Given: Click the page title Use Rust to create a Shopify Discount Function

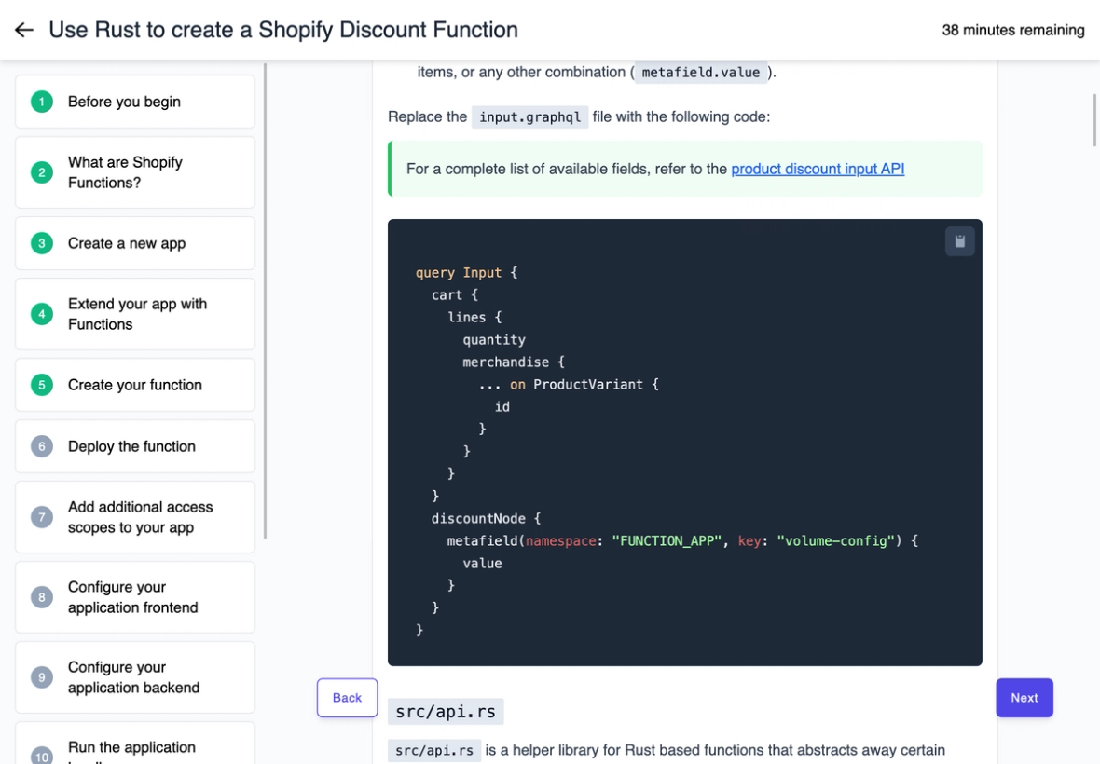Looking at the screenshot, I should tap(283, 30).
